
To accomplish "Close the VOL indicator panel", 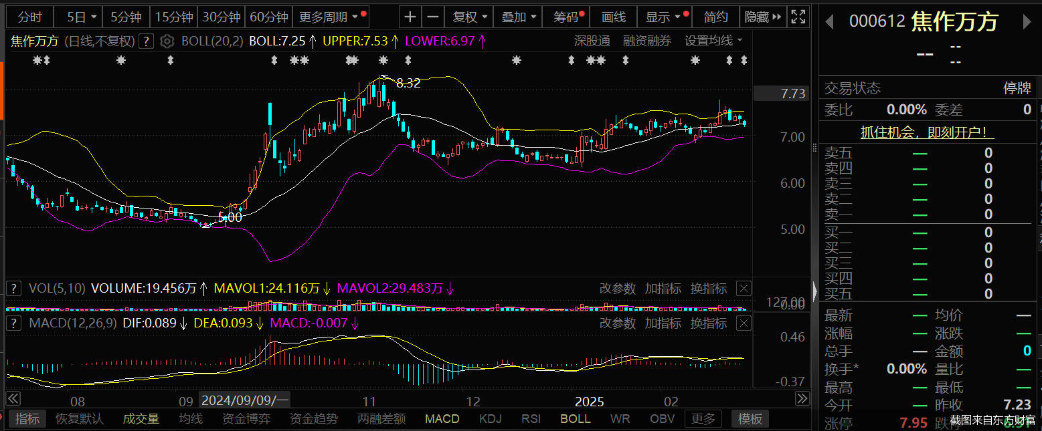I will (744, 289).
